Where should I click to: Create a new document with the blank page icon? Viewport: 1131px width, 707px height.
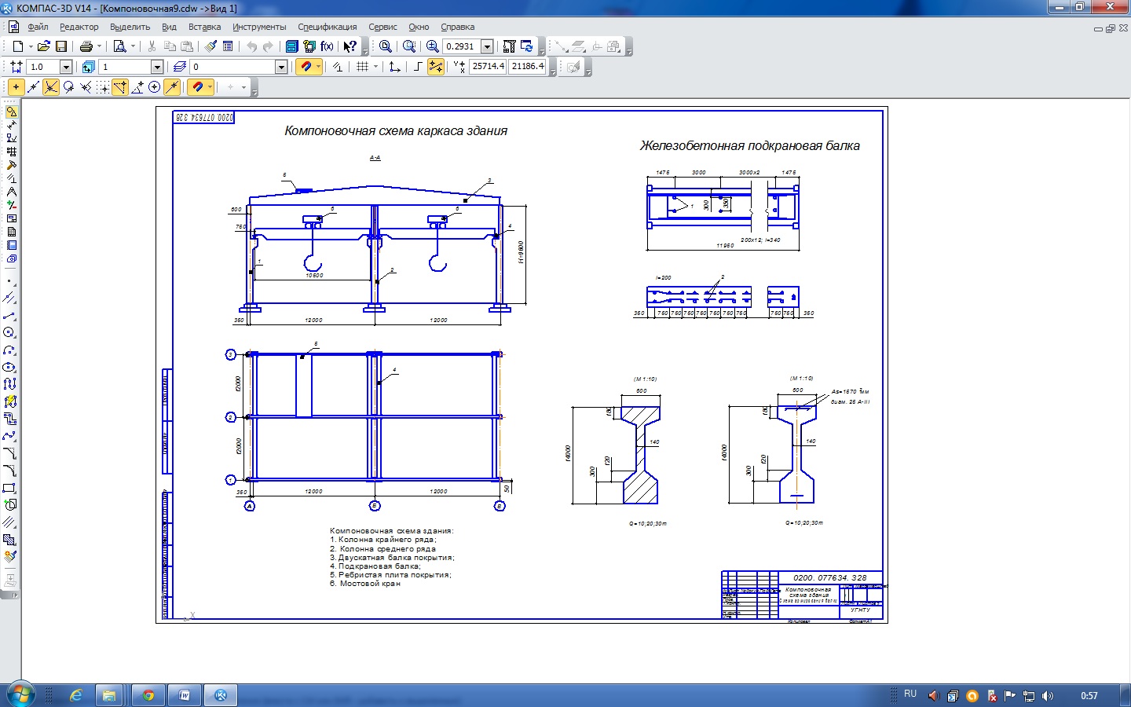tap(17, 46)
